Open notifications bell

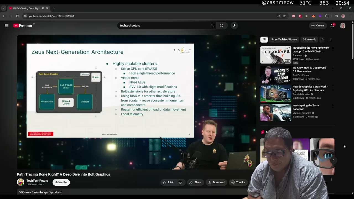coord(332,25)
